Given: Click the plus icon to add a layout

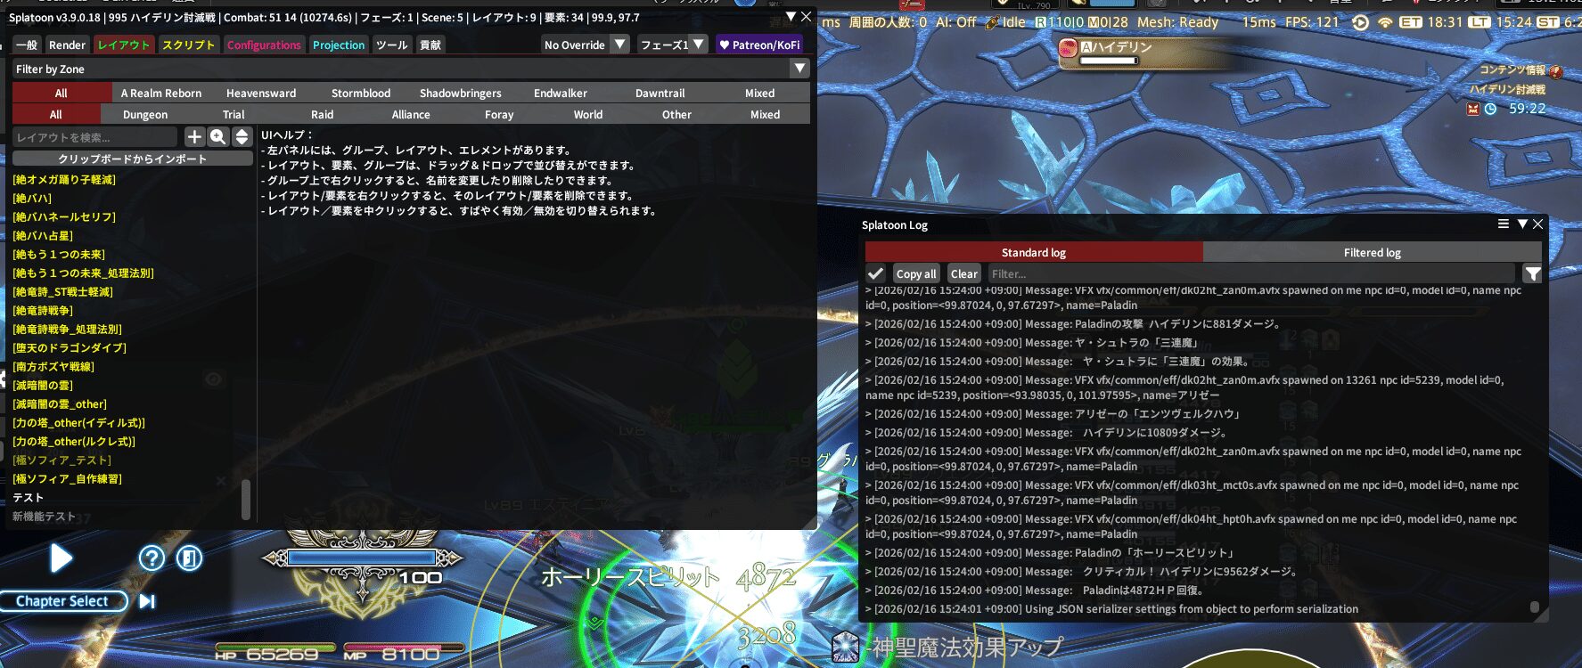Looking at the screenshot, I should click(194, 137).
